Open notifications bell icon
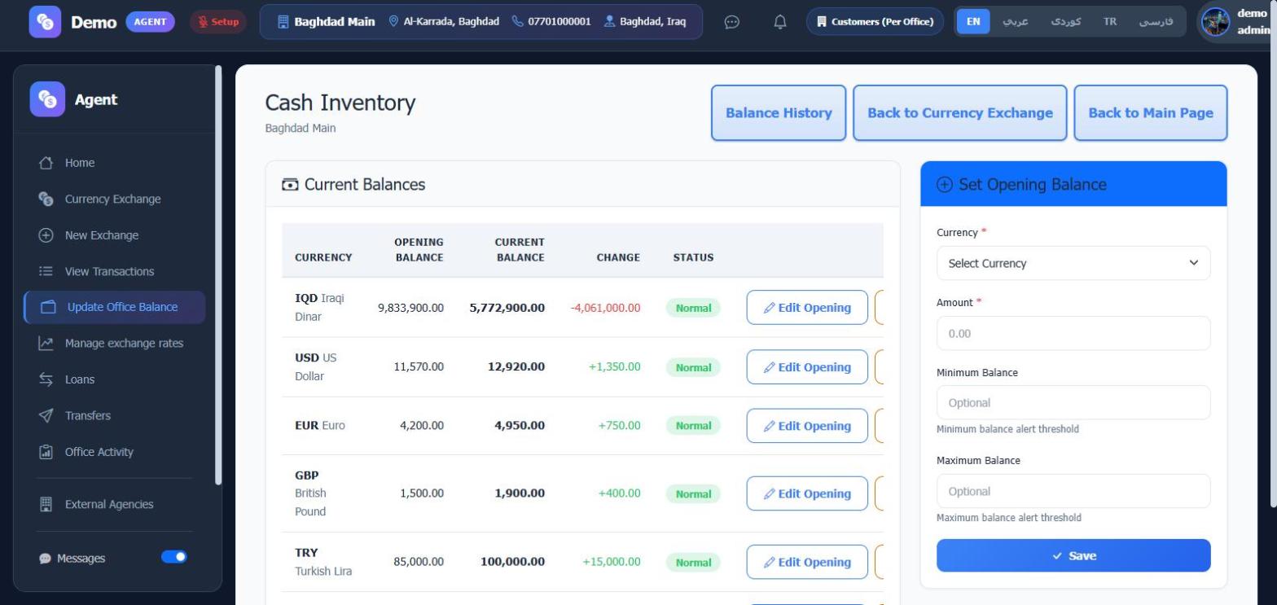This screenshot has width=1277, height=605. [x=779, y=22]
